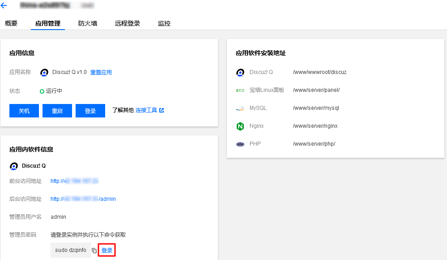The width and height of the screenshot is (447, 260).
Task: Click the Discuz! Q v1.0 name text
Action: (x=69, y=72)
